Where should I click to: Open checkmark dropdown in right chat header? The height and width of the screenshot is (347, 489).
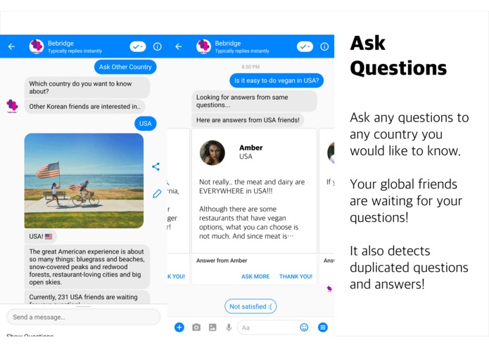pyautogui.click(x=305, y=46)
